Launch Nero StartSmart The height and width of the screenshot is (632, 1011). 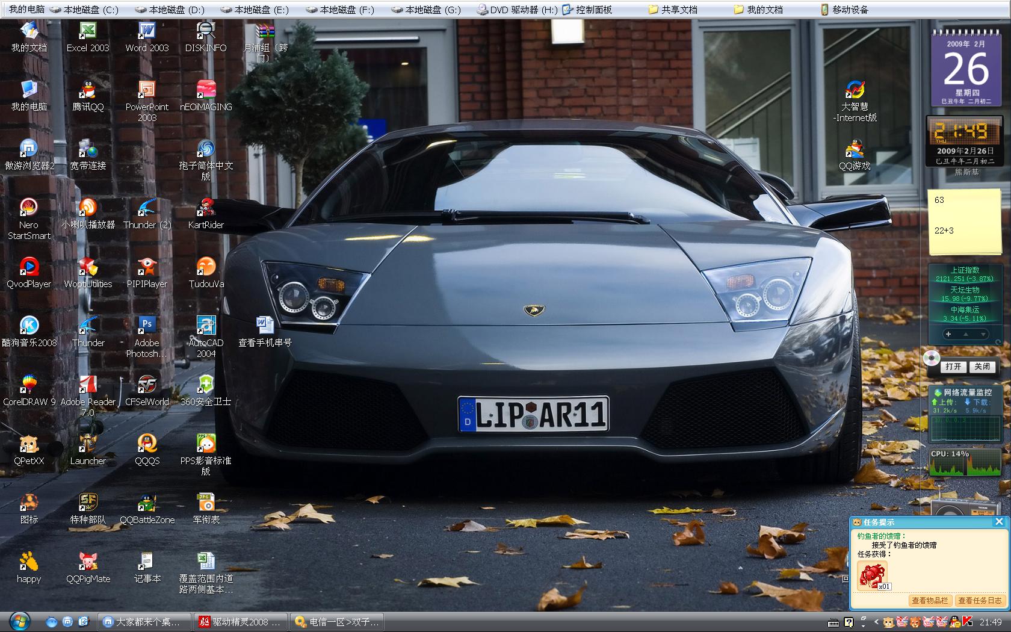click(29, 219)
